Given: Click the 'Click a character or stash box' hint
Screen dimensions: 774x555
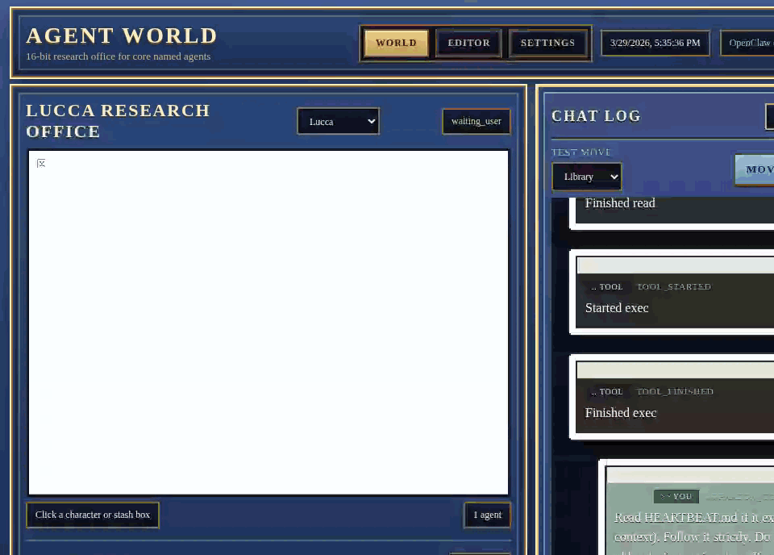Looking at the screenshot, I should coord(93,515).
